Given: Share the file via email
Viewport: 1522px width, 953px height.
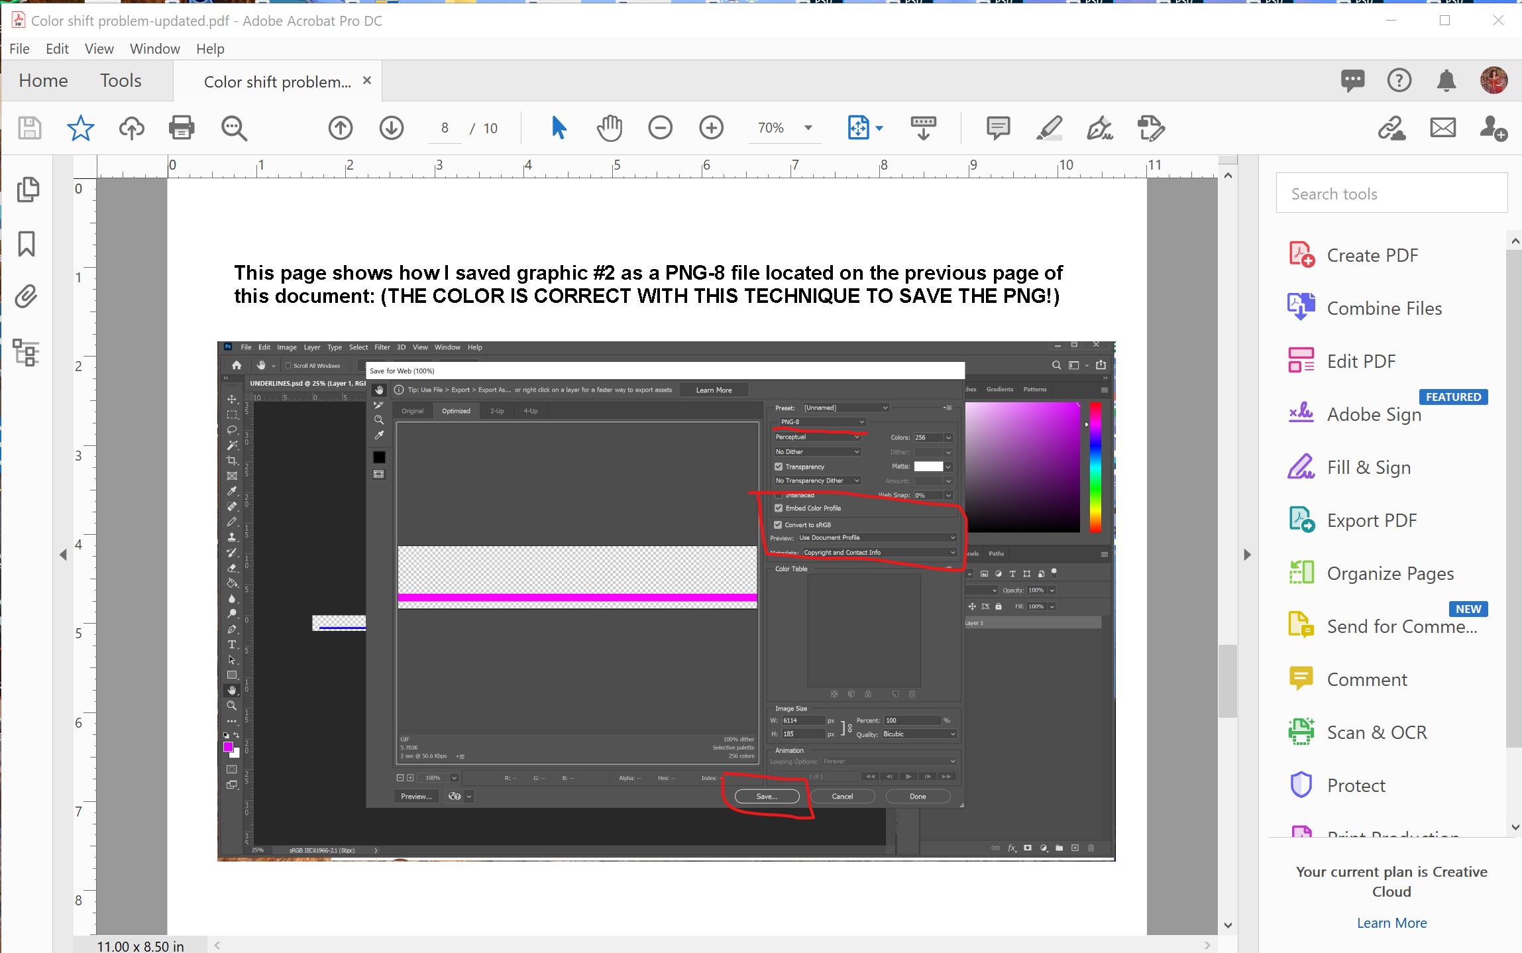Looking at the screenshot, I should point(1443,128).
